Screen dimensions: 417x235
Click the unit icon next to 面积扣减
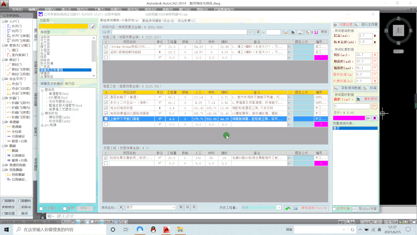pos(375,74)
